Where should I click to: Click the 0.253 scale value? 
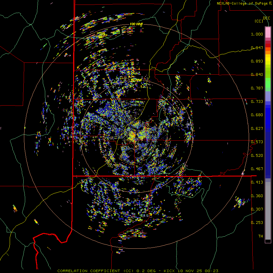[x=257, y=223]
